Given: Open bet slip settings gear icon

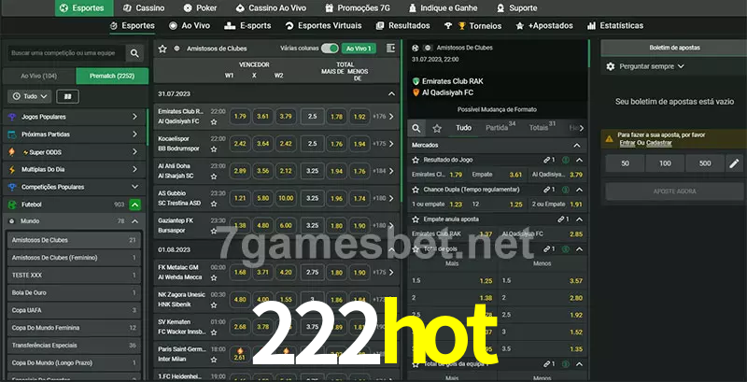Looking at the screenshot, I should click(x=611, y=66).
